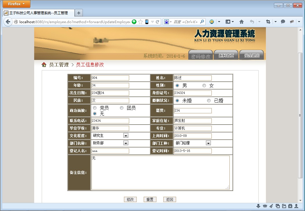Click the 姓名 field containing 陈述
Screen dimensions: 305x211
[x=193, y=78]
